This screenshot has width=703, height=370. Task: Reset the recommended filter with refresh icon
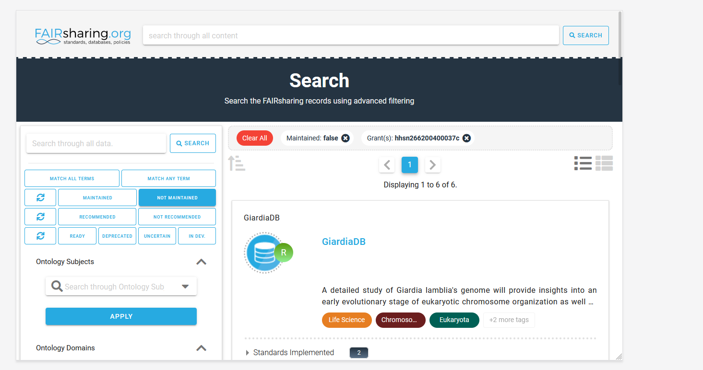(x=40, y=216)
